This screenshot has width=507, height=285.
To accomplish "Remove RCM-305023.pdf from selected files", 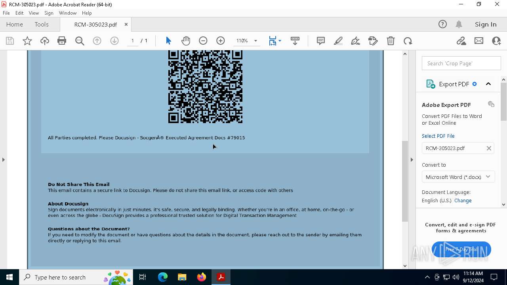I will point(489,148).
